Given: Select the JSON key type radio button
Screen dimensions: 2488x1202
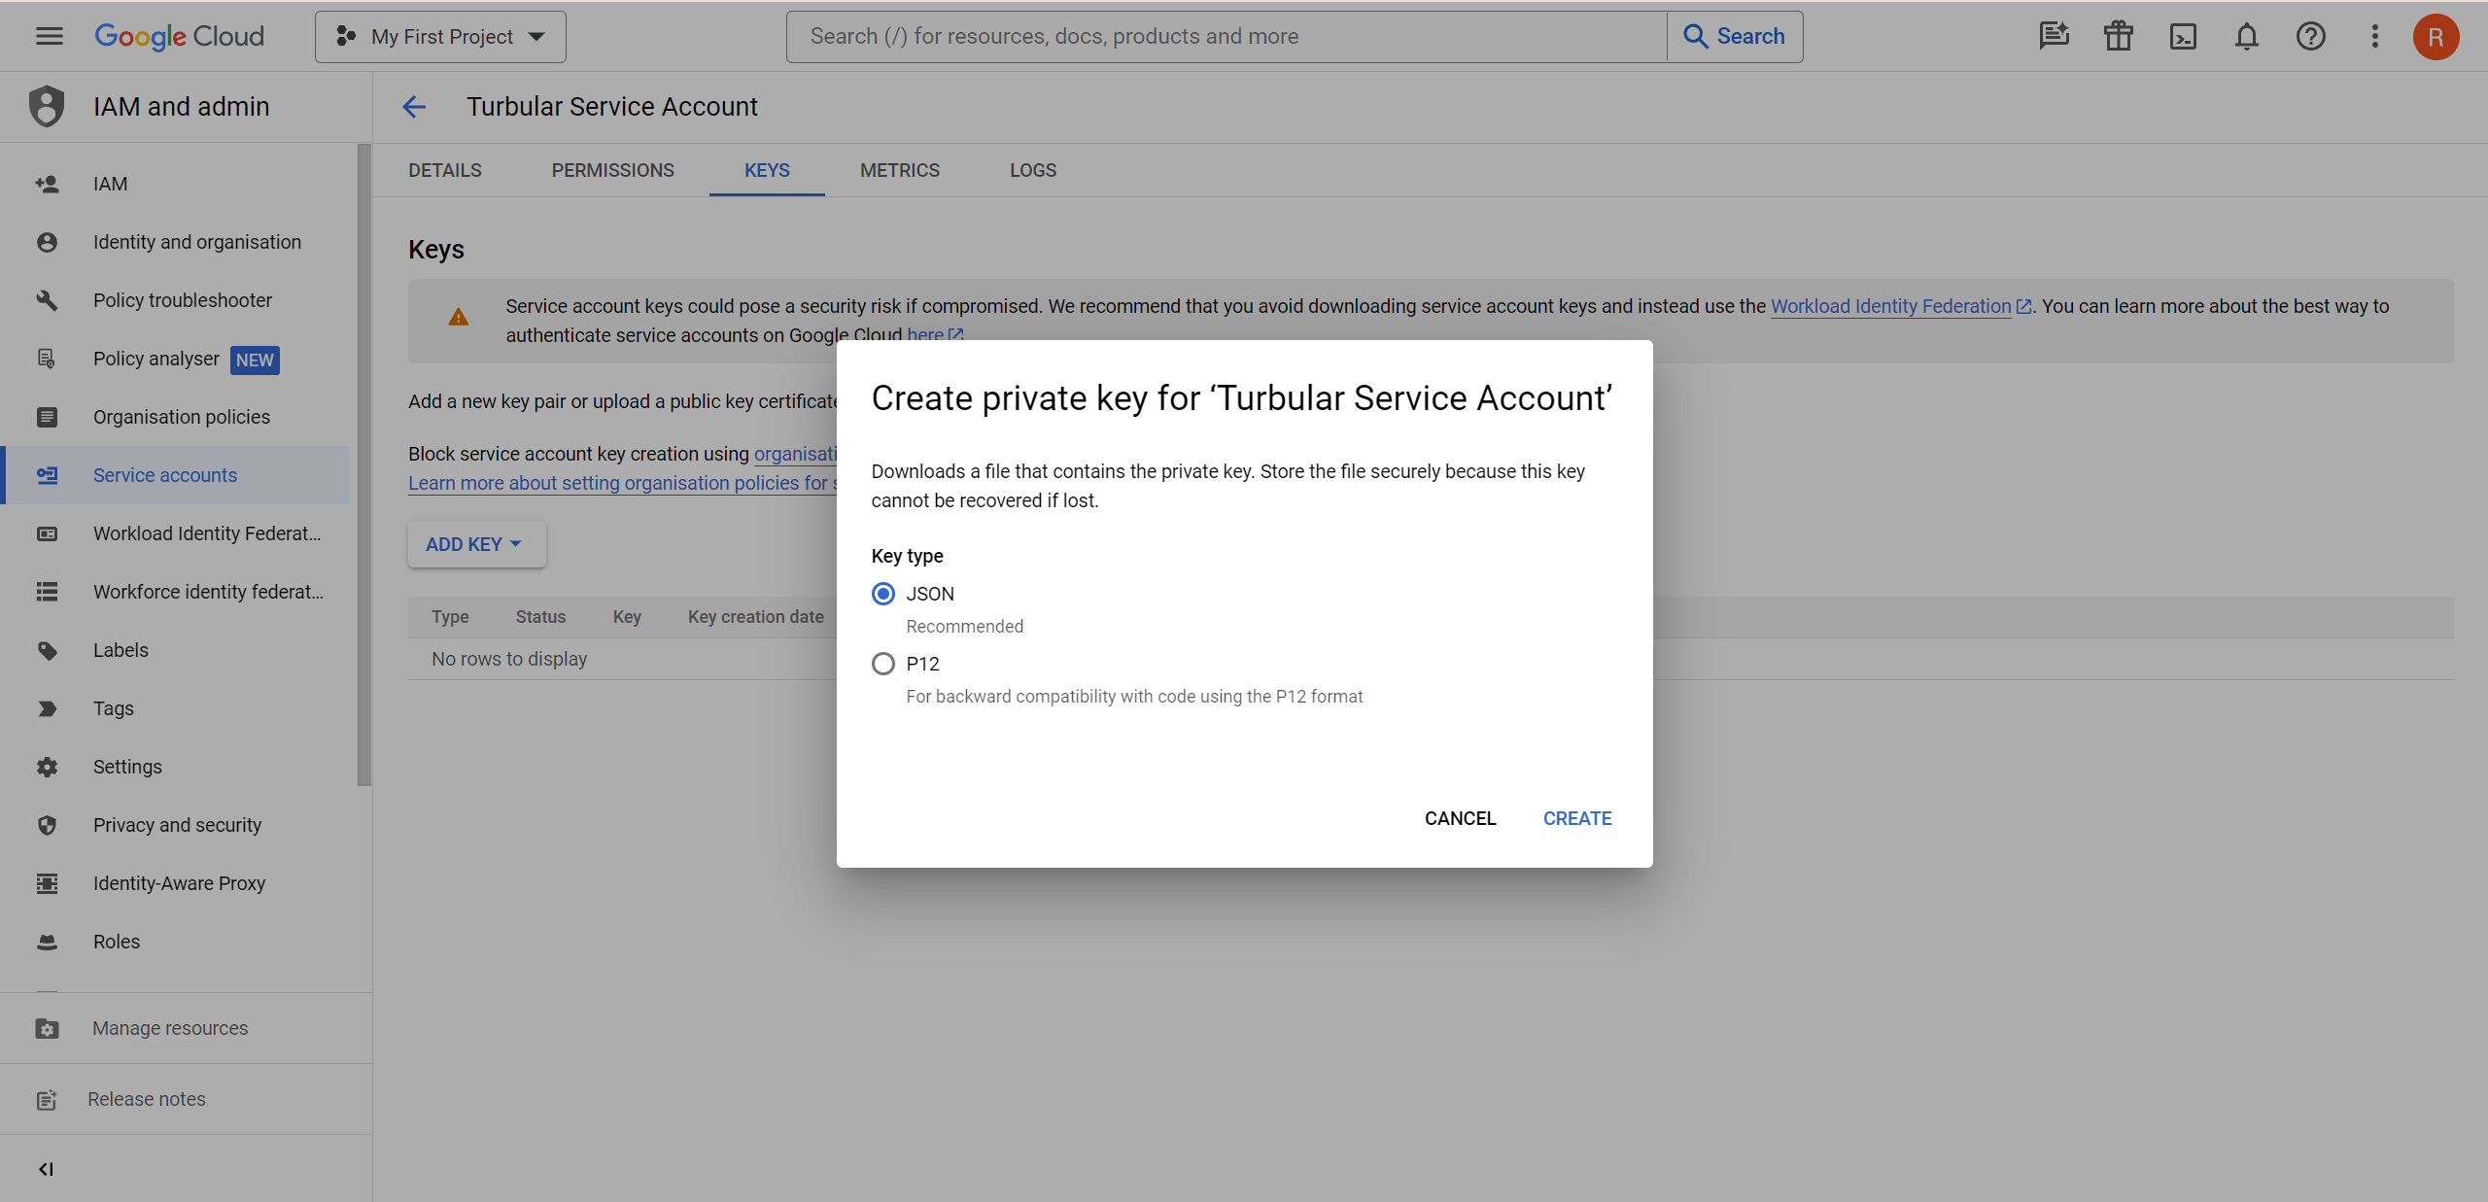Looking at the screenshot, I should 882,593.
